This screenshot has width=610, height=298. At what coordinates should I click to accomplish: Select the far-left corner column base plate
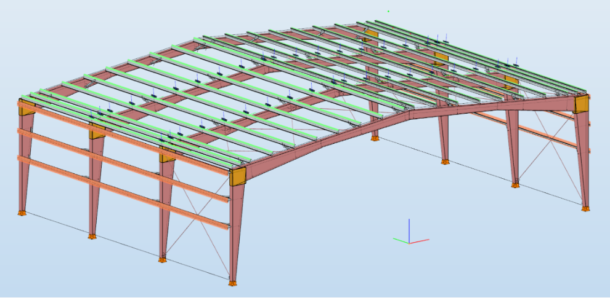coord(22,213)
